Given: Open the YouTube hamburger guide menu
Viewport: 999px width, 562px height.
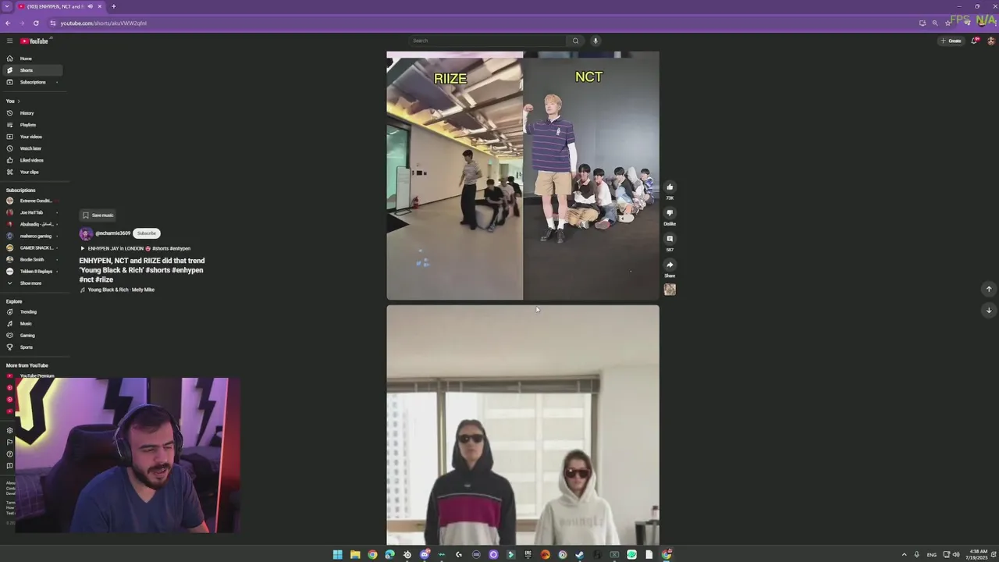Looking at the screenshot, I should pyautogui.click(x=9, y=41).
